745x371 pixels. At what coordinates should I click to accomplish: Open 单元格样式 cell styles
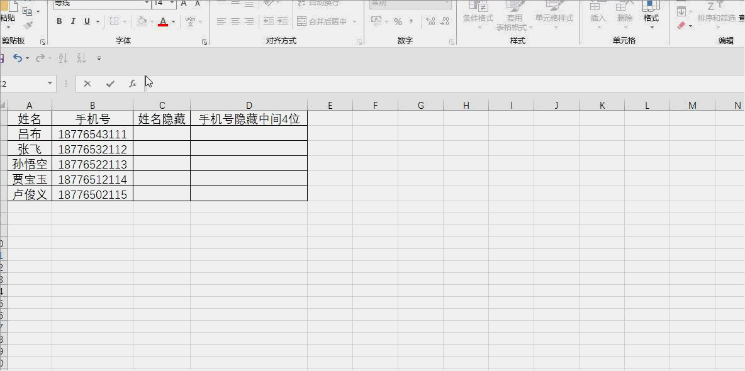pyautogui.click(x=554, y=15)
